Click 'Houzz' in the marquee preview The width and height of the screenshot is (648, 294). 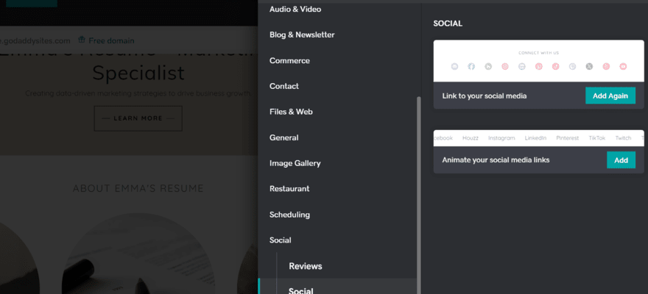(471, 138)
